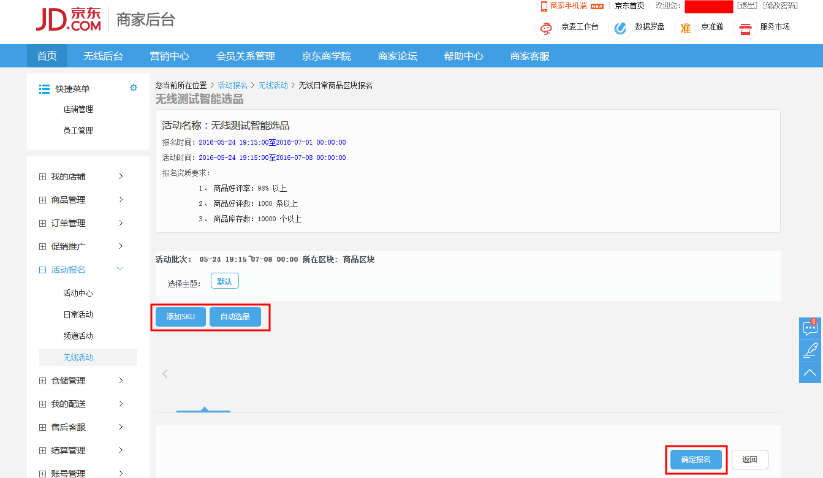Click the feather feedback icon
Image resolution: width=823 pixels, height=478 pixels.
810,350
